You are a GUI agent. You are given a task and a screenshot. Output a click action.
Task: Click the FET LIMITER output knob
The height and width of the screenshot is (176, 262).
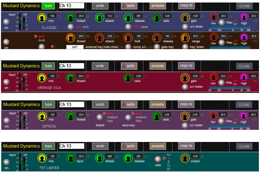coord(185,158)
